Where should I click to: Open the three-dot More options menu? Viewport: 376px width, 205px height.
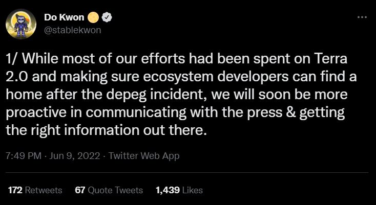362,17
